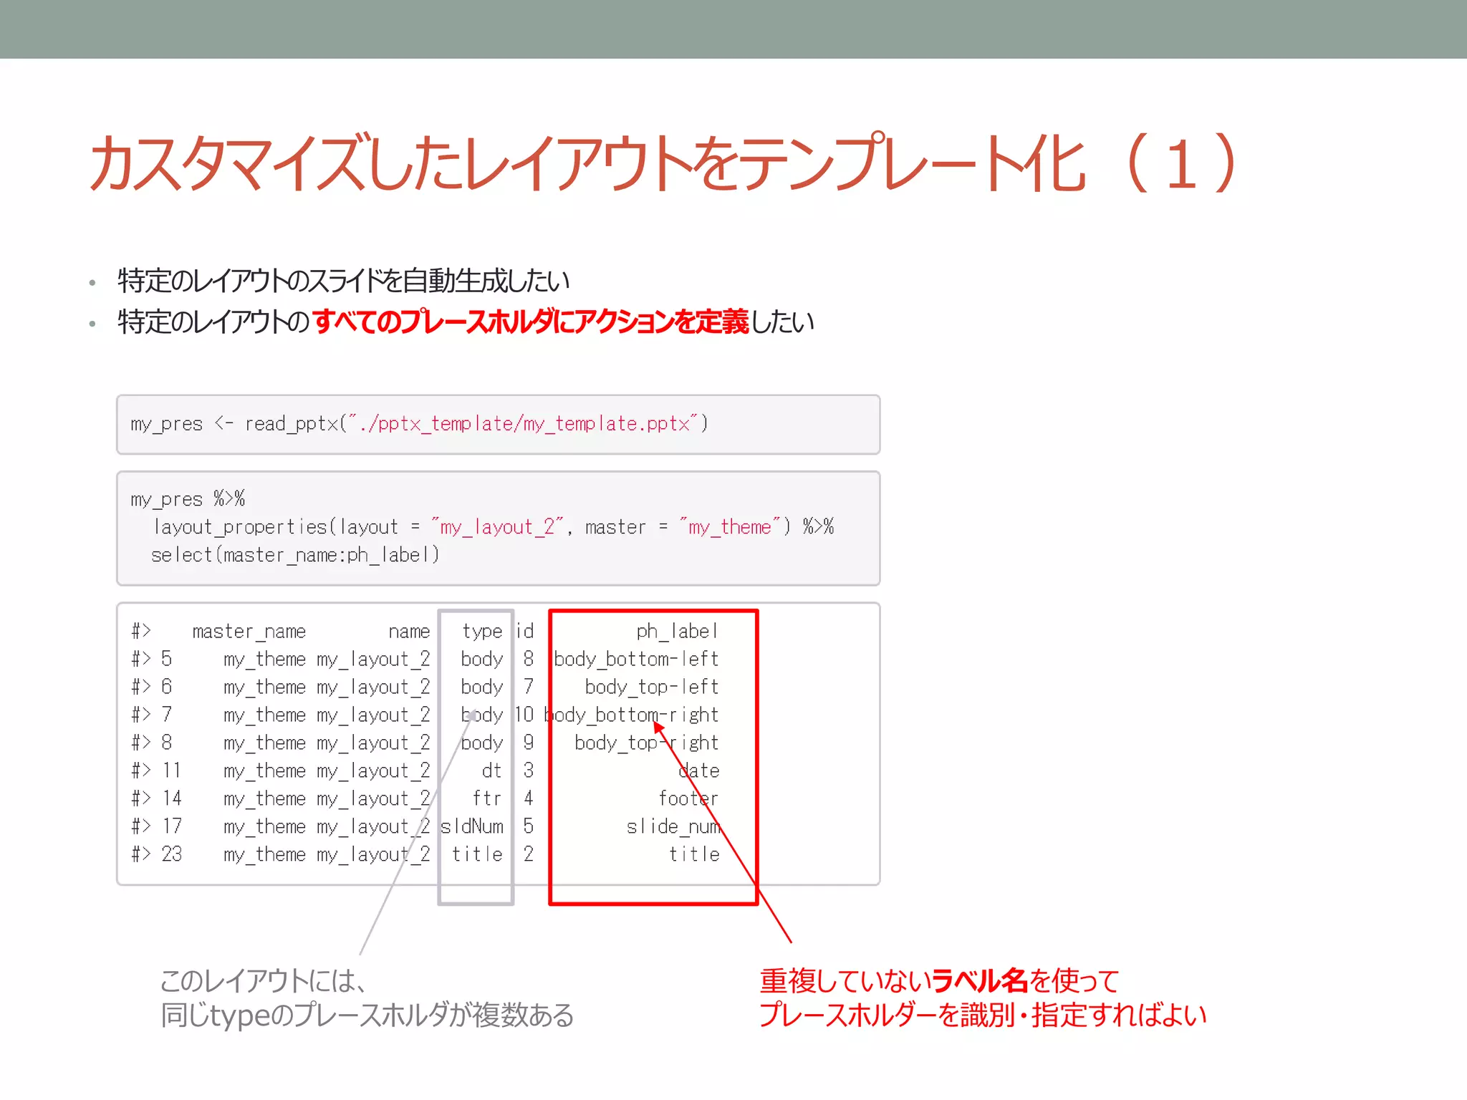Click the select(master_name:ph_label) line
This screenshot has width=1467, height=1100.
coord(295,555)
